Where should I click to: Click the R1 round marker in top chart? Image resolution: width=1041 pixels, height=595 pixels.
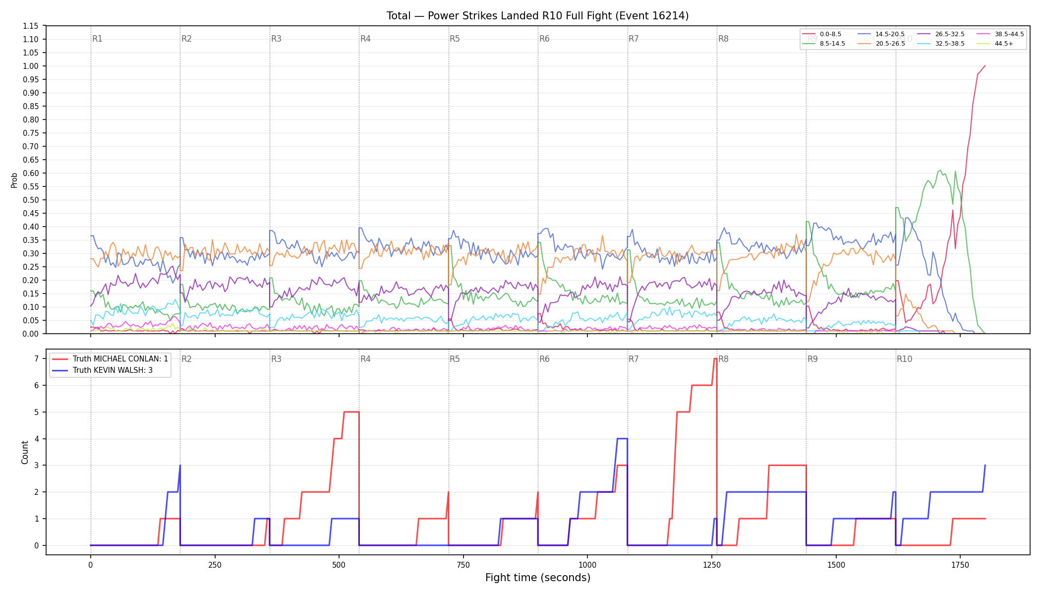click(97, 39)
